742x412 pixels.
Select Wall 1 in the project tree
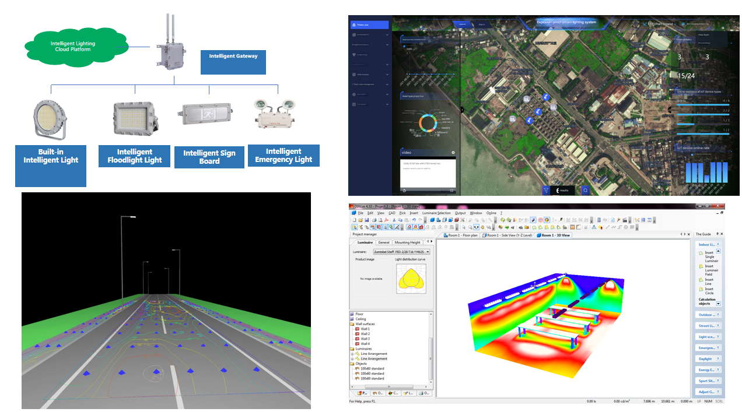click(365, 329)
